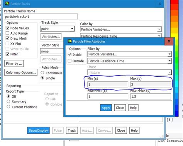Open the Filter by Particle Residence Time dropdown
This screenshot has height=146, width=183.
[129, 61]
